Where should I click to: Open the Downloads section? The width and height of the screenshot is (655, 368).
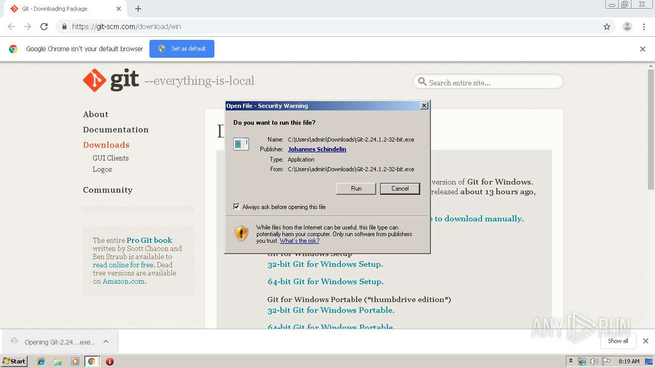(x=106, y=145)
